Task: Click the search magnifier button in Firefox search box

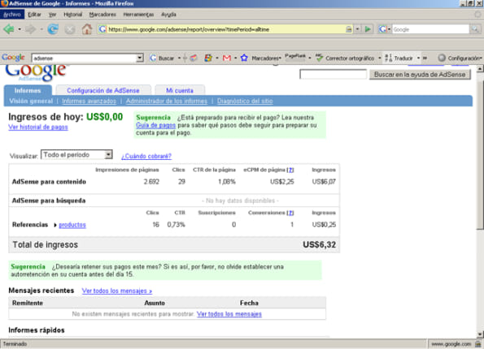Action: click(475, 29)
